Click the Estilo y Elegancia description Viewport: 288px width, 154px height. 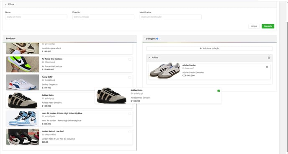point(49,85)
